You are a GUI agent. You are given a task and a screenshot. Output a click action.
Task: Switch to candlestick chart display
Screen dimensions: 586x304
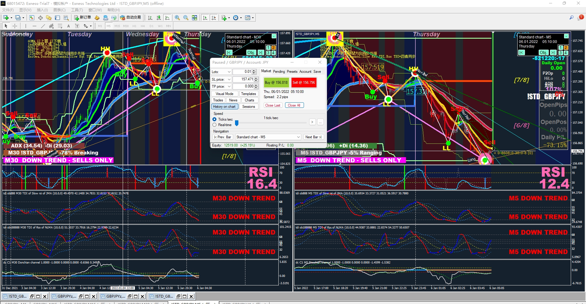pyautogui.click(x=159, y=18)
